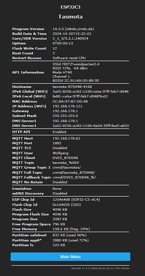Select the BSSId 2C:91:AB:0D:88:95 line
The height and width of the screenshot is (276, 145).
[x=76, y=81]
